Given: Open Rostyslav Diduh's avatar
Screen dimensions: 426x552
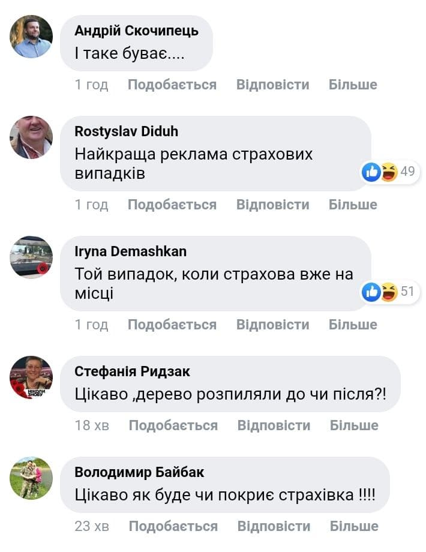Looking at the screenshot, I should 31,137.
